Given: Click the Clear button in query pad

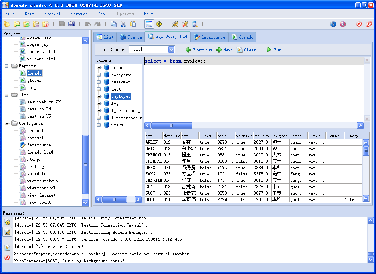Looking at the screenshot, I should pyautogui.click(x=246, y=50).
